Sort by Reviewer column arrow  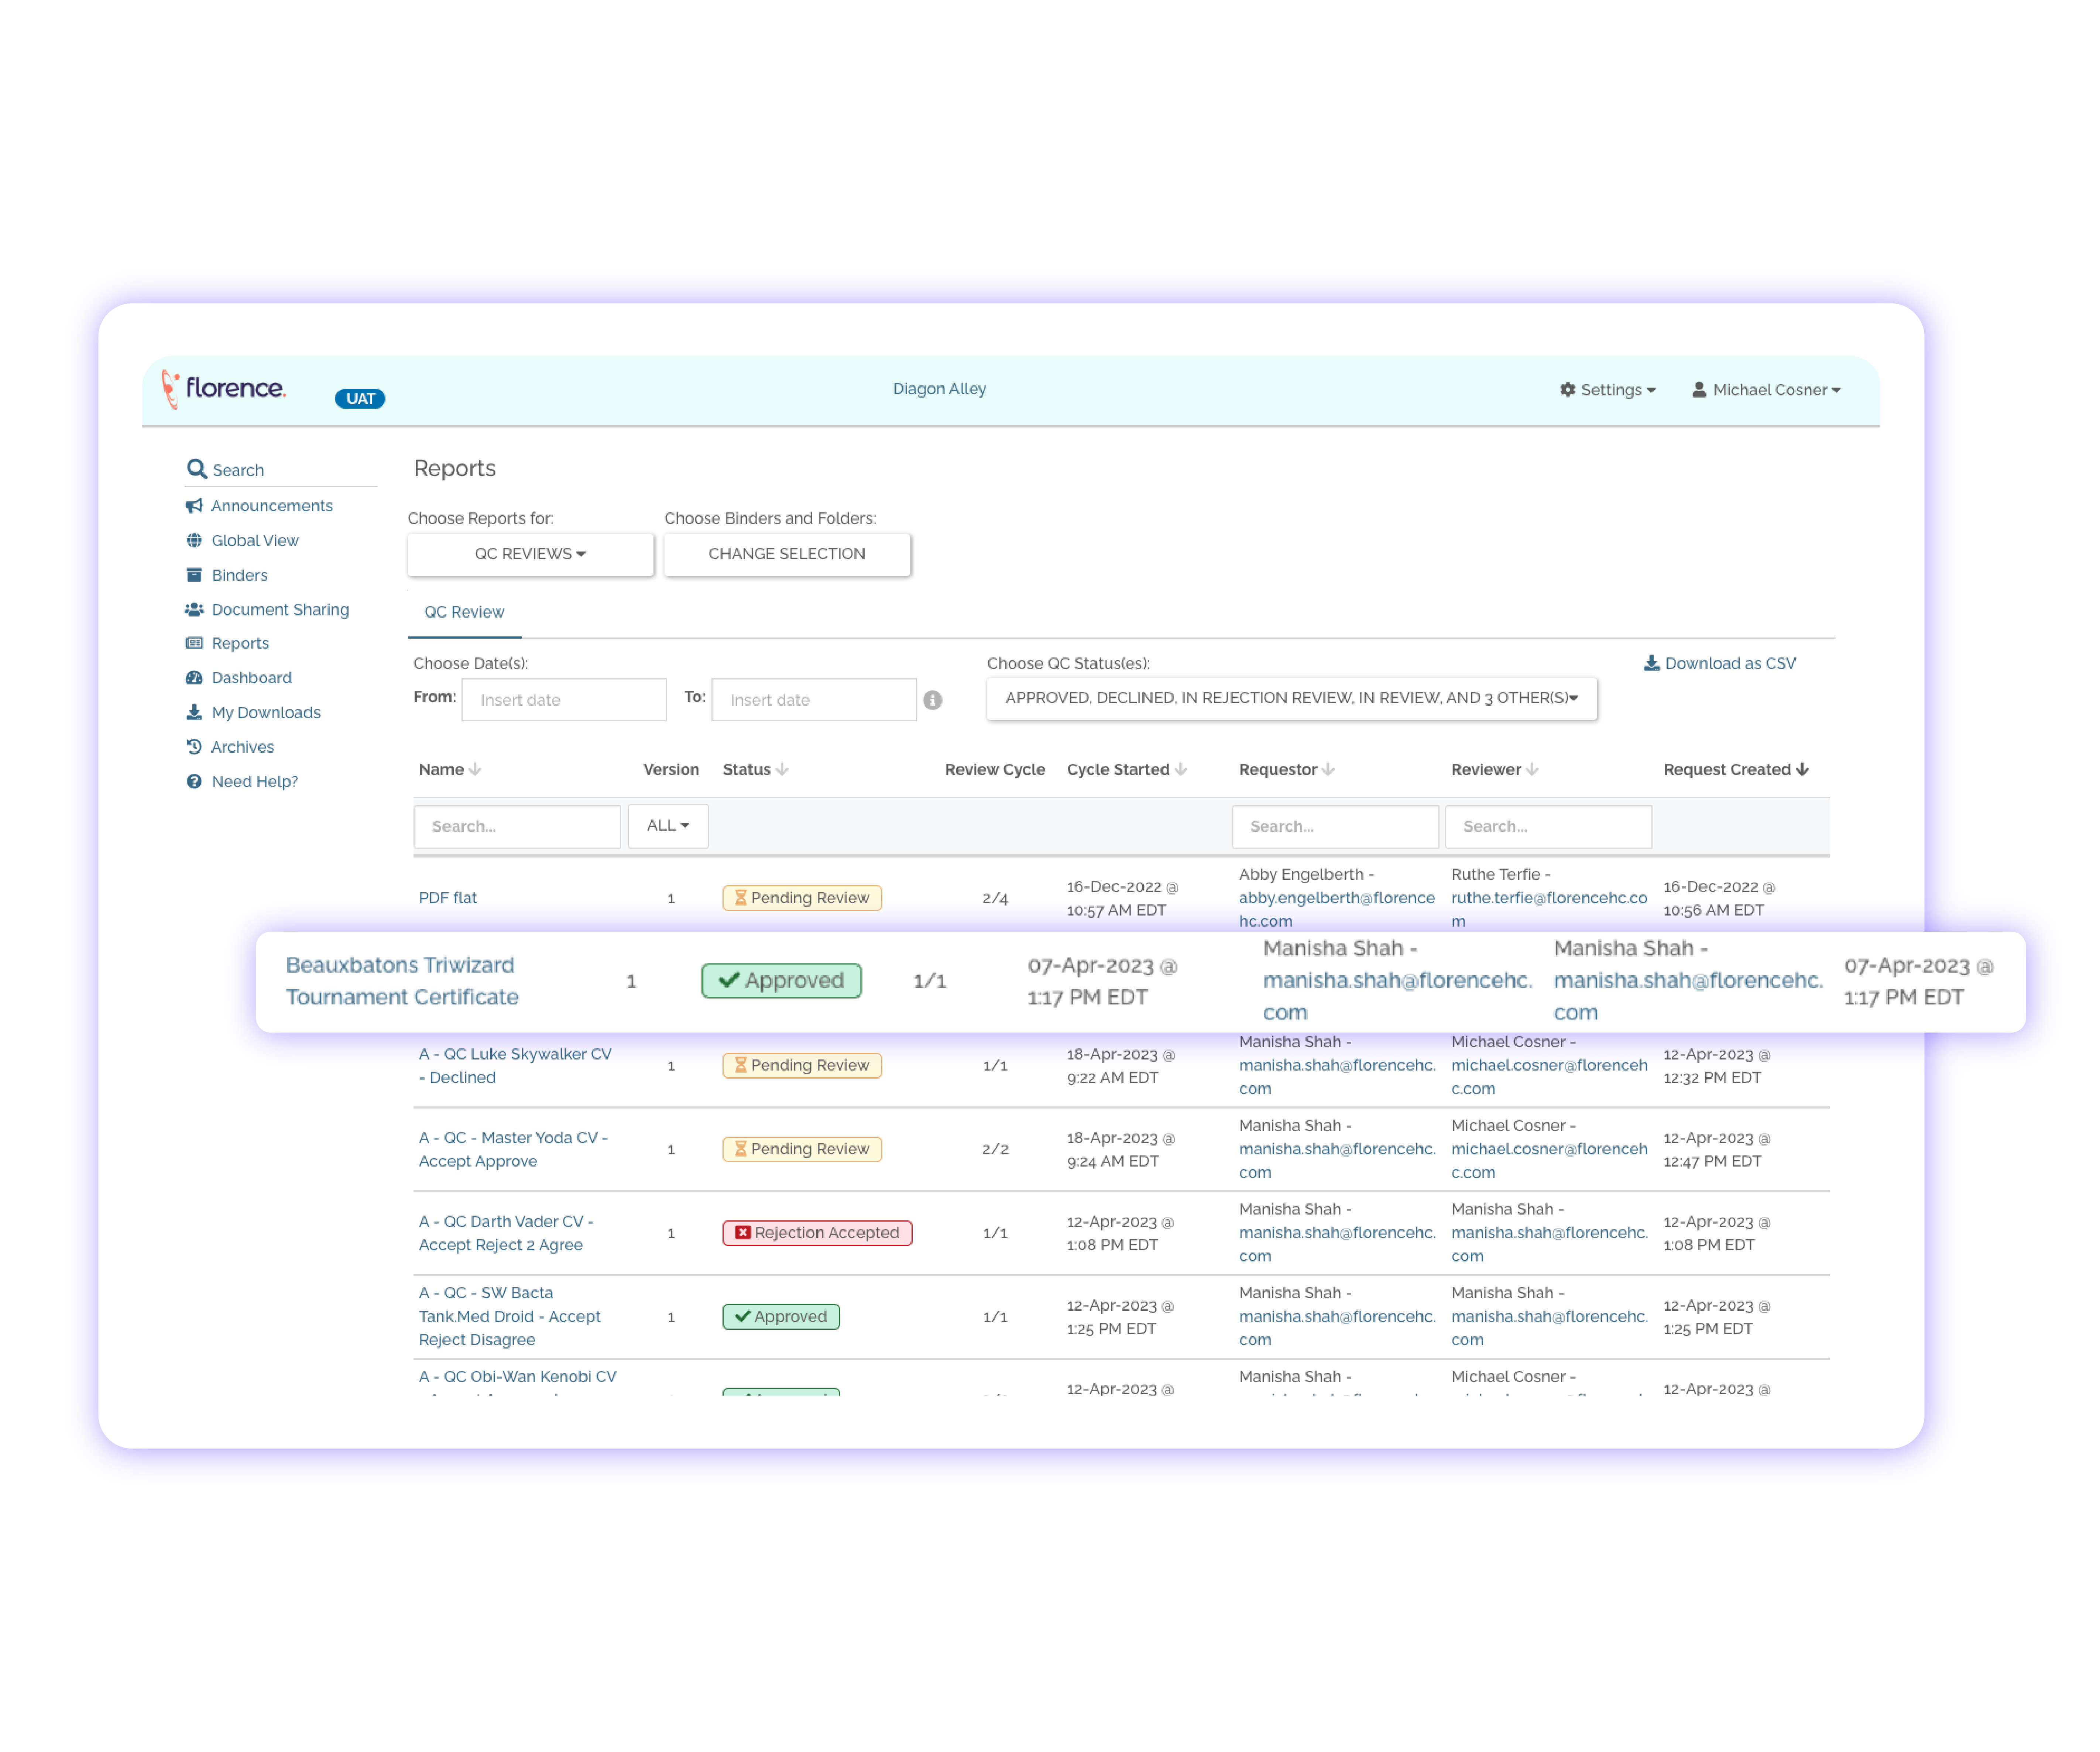tap(1532, 769)
